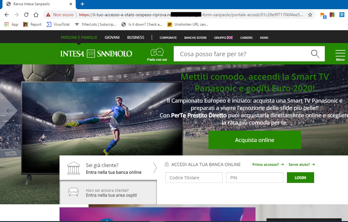Select the Banca Intesa Sanpaolo browser tab
348x222 pixels.
click(x=39, y=4)
